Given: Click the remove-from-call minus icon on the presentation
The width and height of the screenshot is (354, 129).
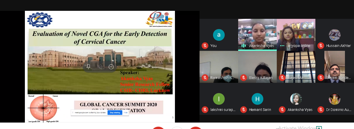Looking at the screenshot, I should [x=111, y=67].
